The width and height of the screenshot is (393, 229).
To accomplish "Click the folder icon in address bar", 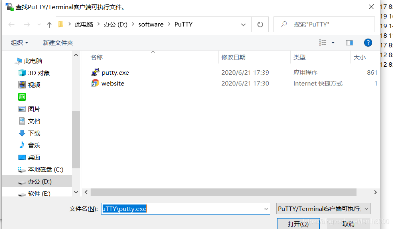I will click(61, 24).
